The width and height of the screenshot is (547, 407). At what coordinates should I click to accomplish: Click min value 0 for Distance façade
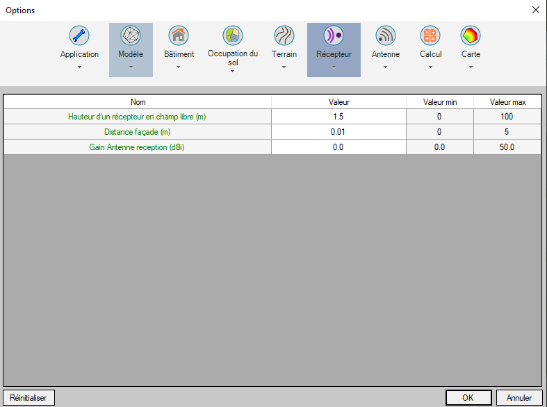[x=439, y=132]
